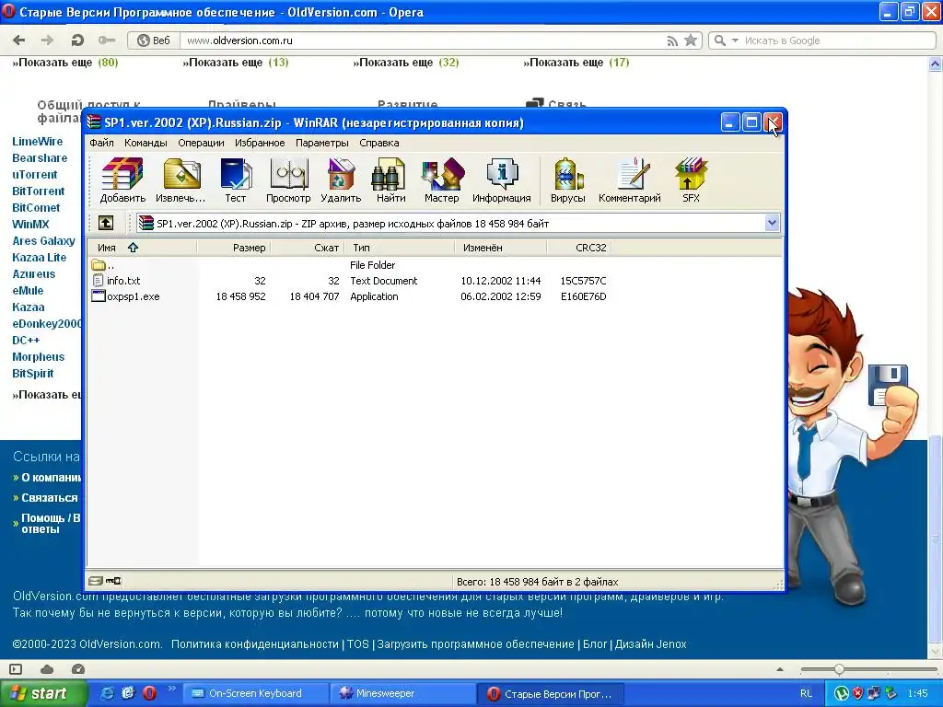Click the Веб badge in address bar
This screenshot has width=943, height=707.
point(154,41)
